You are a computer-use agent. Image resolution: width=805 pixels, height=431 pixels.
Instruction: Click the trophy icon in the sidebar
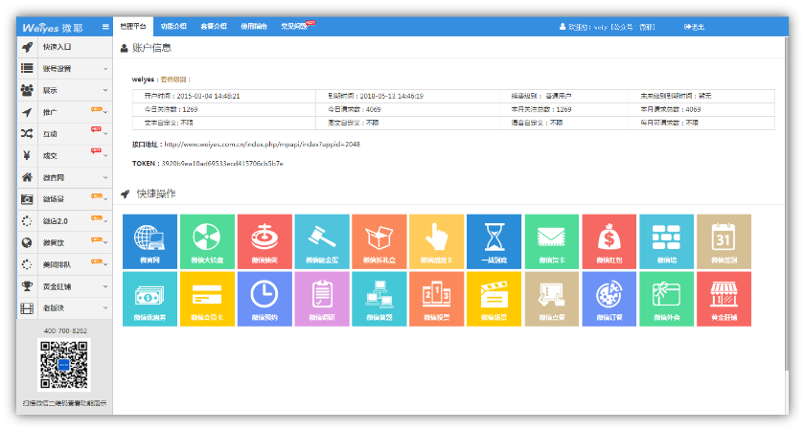point(27,286)
